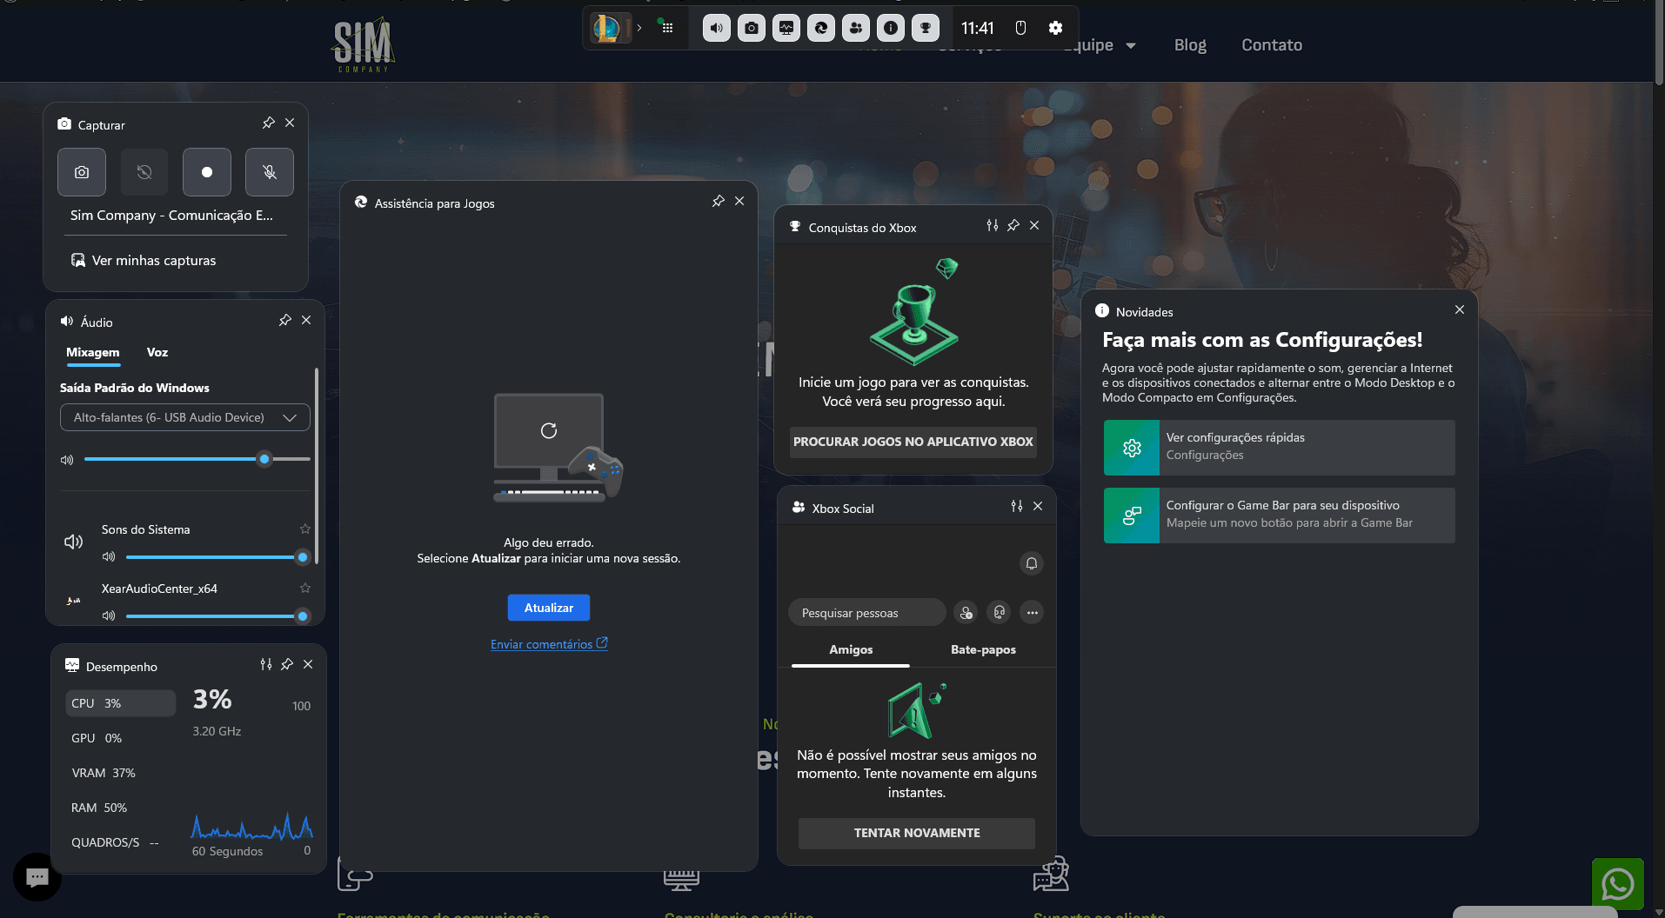1665x918 pixels.
Task: Toggle microphone during recording
Action: [270, 172]
